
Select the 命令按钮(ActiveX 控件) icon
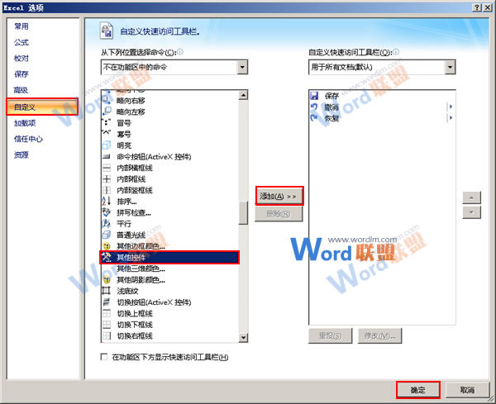107,156
